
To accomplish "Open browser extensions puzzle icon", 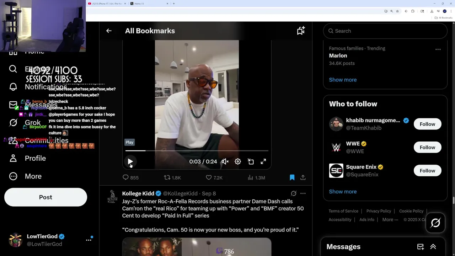I will click(413, 11).
